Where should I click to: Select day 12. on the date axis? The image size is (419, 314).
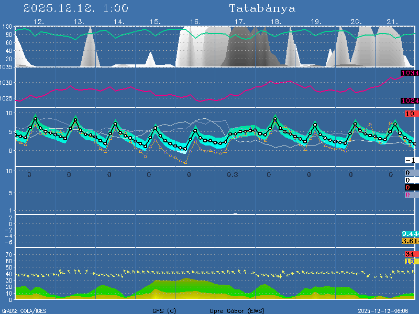pyautogui.click(x=38, y=22)
